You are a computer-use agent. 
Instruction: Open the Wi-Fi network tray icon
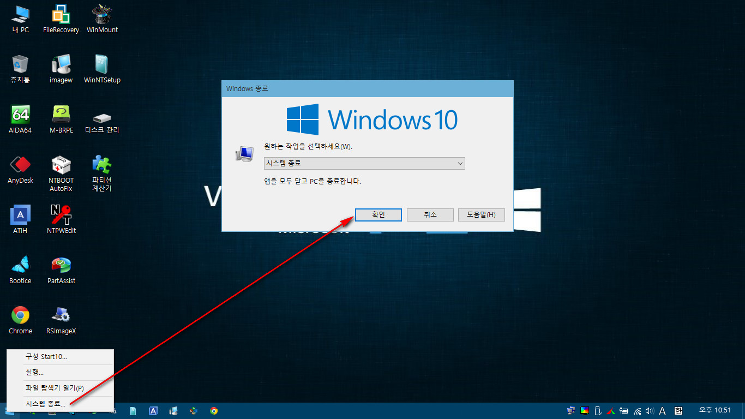(638, 411)
